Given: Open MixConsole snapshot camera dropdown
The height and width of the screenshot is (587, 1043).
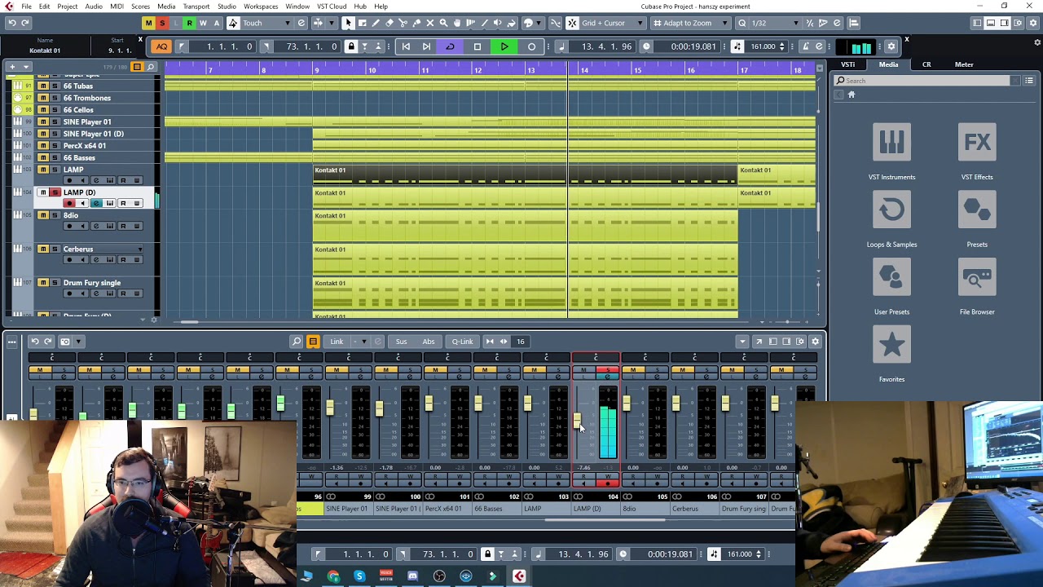Looking at the screenshot, I should click(79, 342).
